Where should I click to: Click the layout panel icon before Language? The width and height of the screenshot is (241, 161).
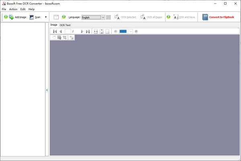(x=56, y=17)
